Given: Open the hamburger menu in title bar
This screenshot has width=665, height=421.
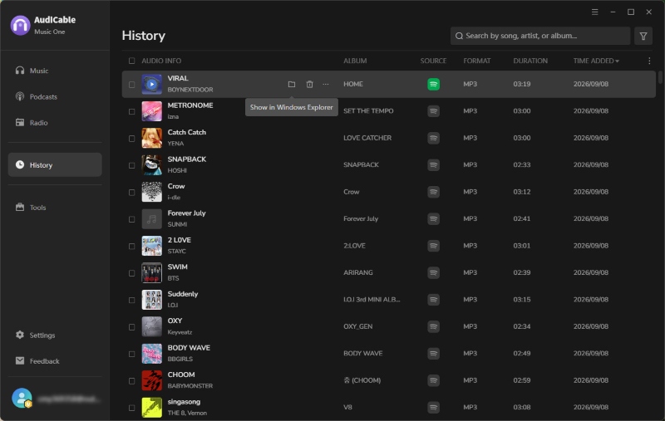Looking at the screenshot, I should [594, 12].
